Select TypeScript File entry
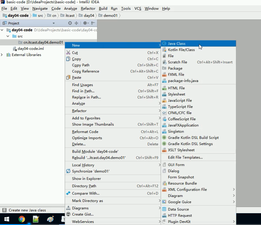 click(198, 106)
